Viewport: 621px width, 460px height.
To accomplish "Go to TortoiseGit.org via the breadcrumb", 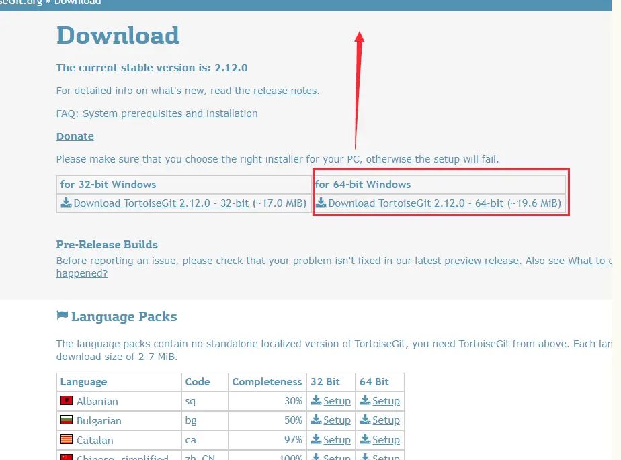I will [20, 3].
